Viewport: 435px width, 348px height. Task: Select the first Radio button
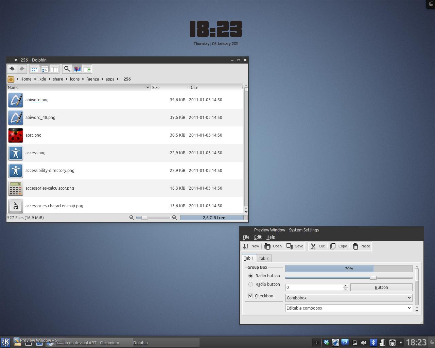click(251, 276)
